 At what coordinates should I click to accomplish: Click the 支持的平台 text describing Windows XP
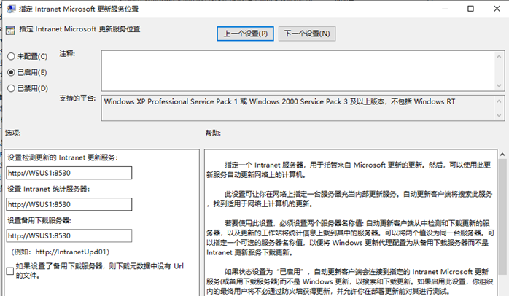coord(279,101)
